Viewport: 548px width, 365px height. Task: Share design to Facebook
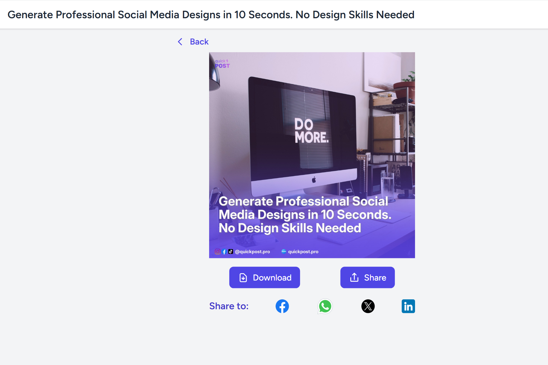click(282, 306)
